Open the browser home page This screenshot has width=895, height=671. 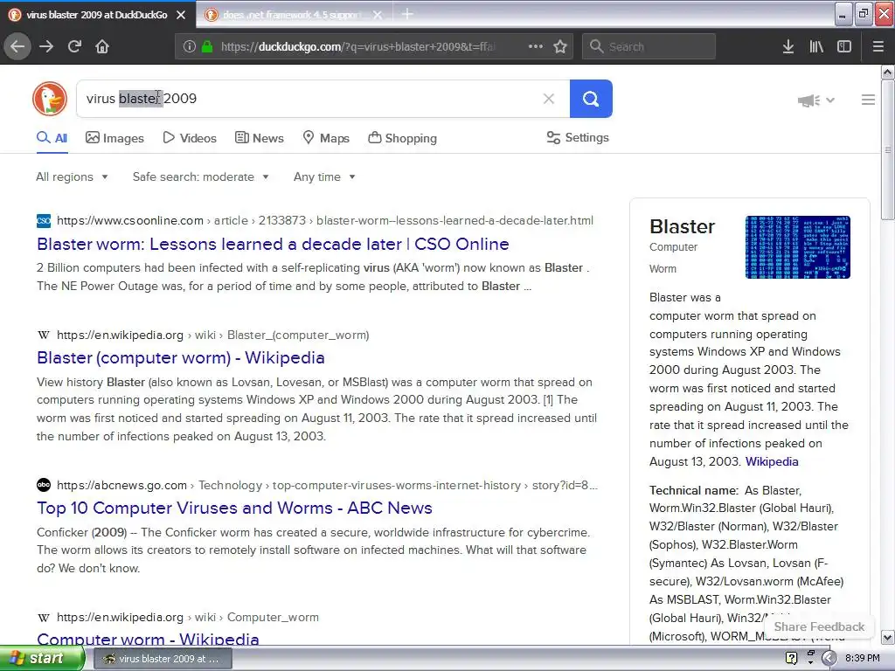[102, 46]
